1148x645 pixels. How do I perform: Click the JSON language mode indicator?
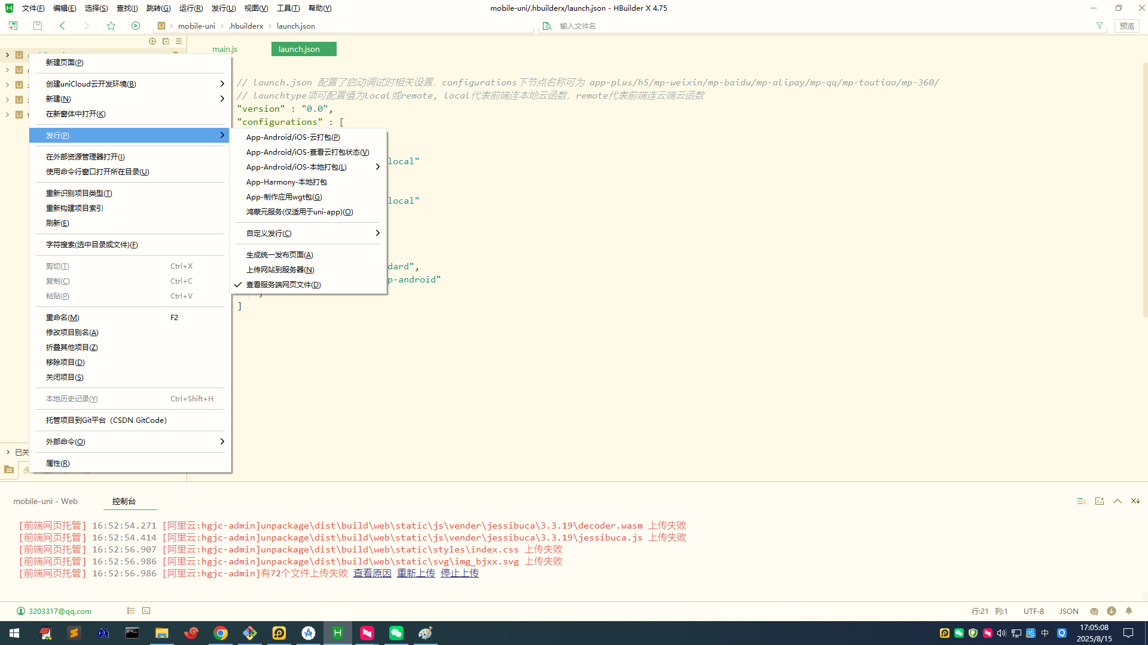point(1069,611)
